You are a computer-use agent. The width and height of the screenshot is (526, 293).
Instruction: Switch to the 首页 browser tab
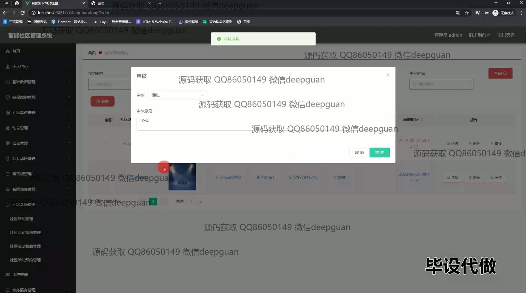pyautogui.click(x=121, y=3)
